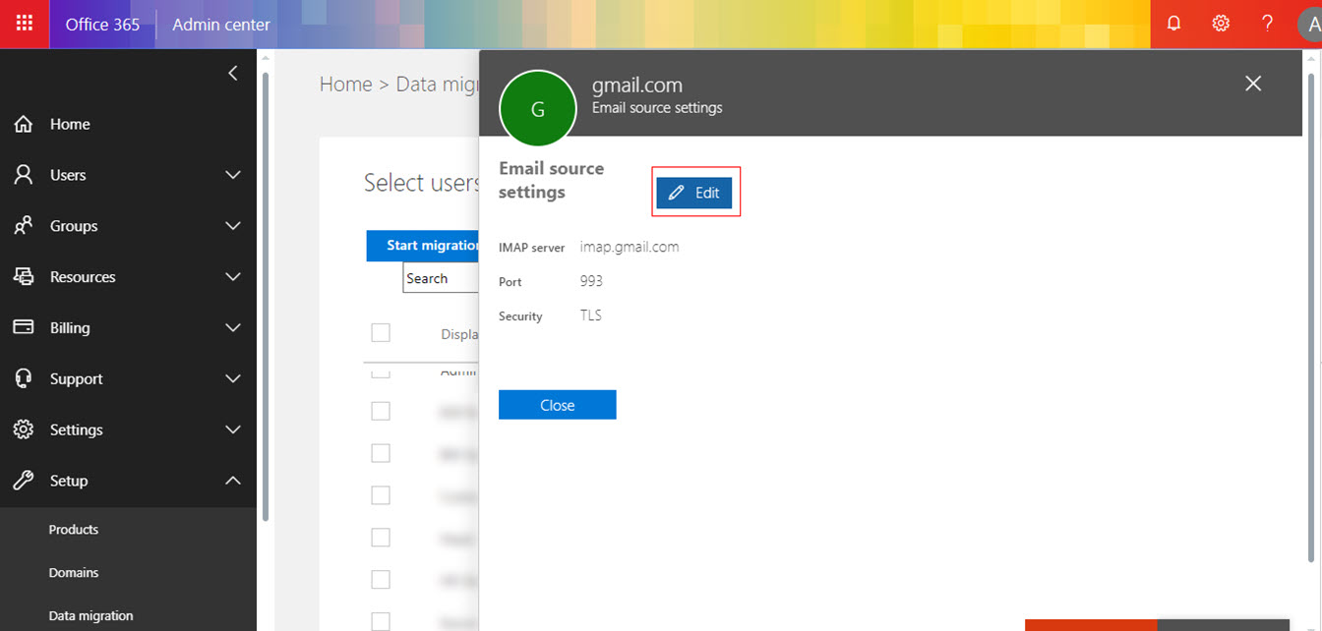
Task: Click the Groups people icon
Action: point(24,226)
